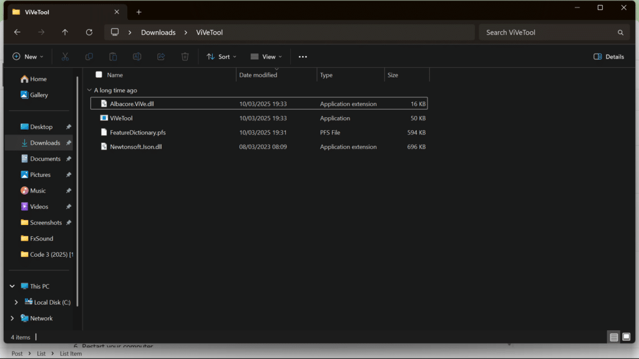Select the Cut icon in the toolbar
Image resolution: width=639 pixels, height=359 pixels.
pyautogui.click(x=65, y=56)
